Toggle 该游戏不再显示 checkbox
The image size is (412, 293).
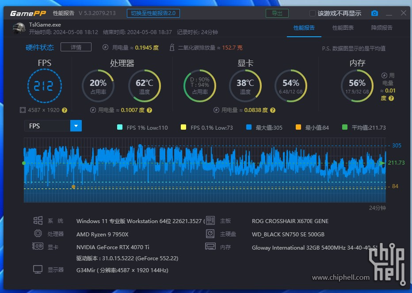[312, 13]
